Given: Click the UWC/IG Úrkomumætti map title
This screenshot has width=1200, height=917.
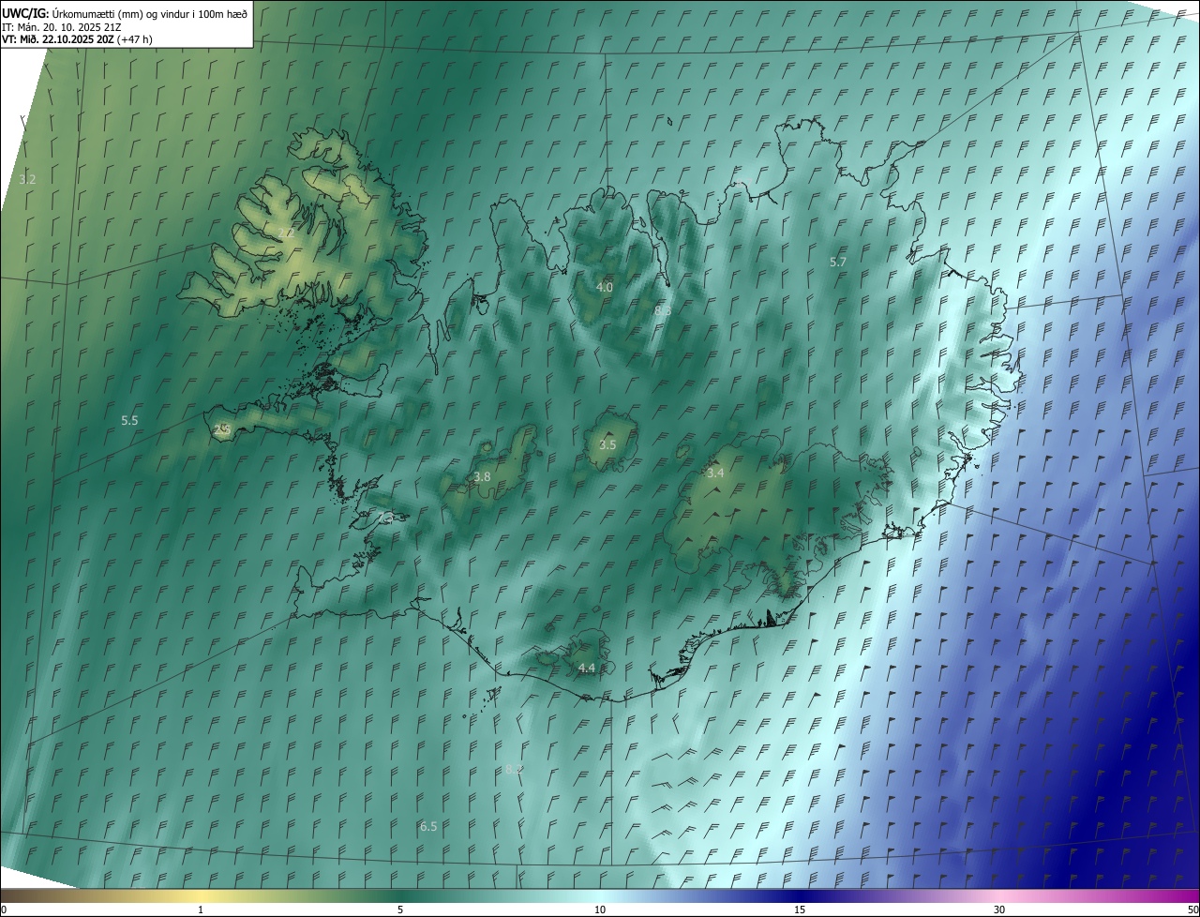Looking at the screenshot, I should point(127,13).
